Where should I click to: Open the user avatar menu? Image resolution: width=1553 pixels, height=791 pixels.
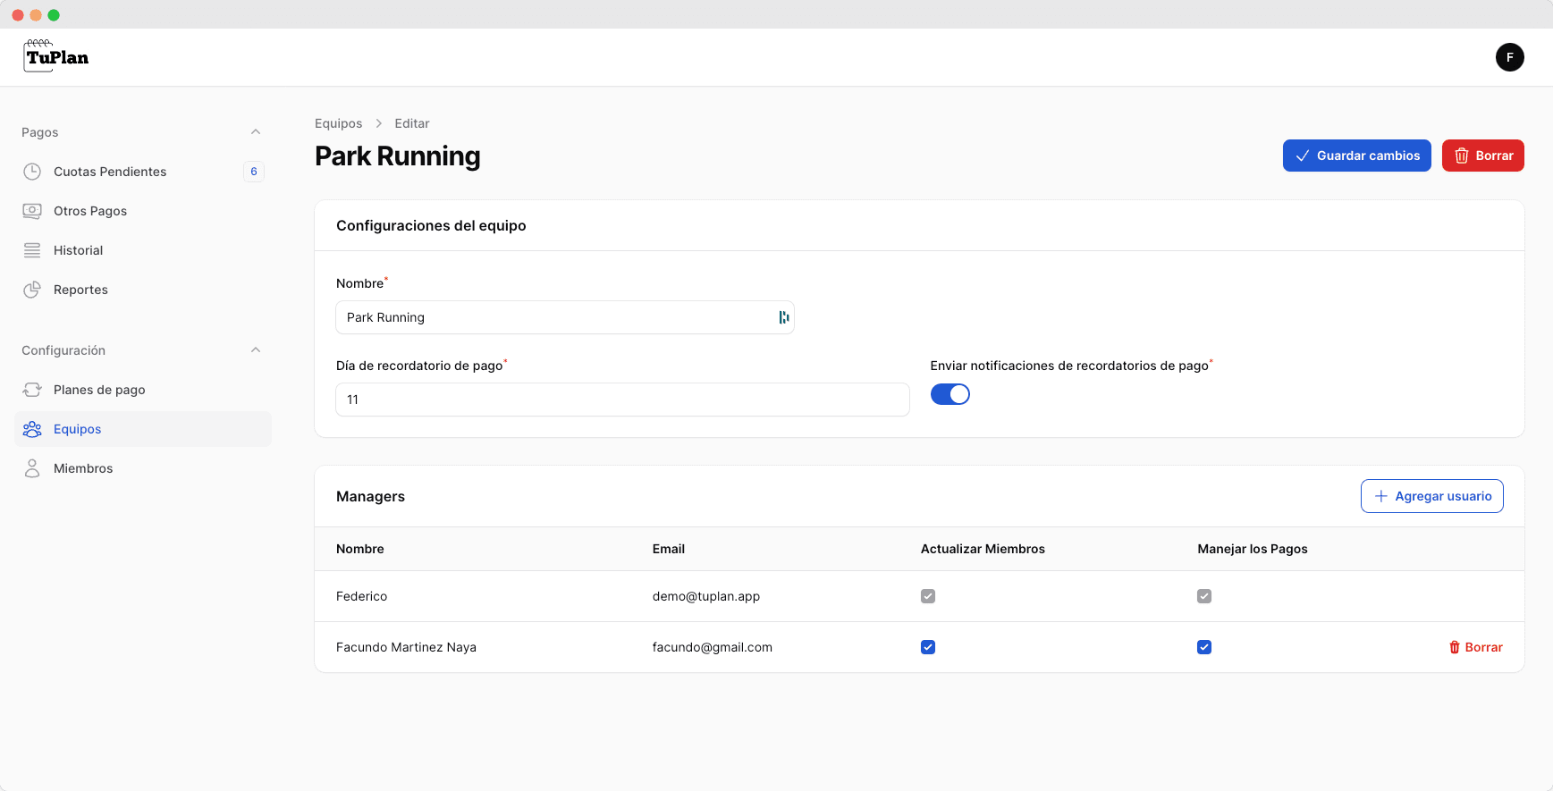pos(1509,57)
